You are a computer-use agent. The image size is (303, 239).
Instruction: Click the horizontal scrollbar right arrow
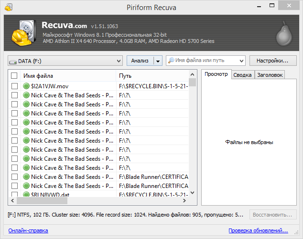(x=184, y=201)
